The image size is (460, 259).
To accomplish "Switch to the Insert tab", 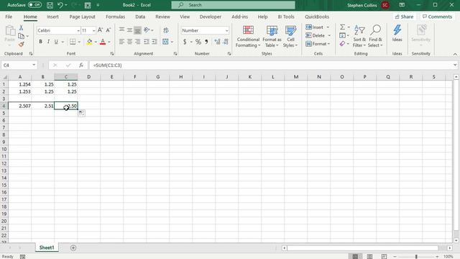I will click(x=52, y=17).
